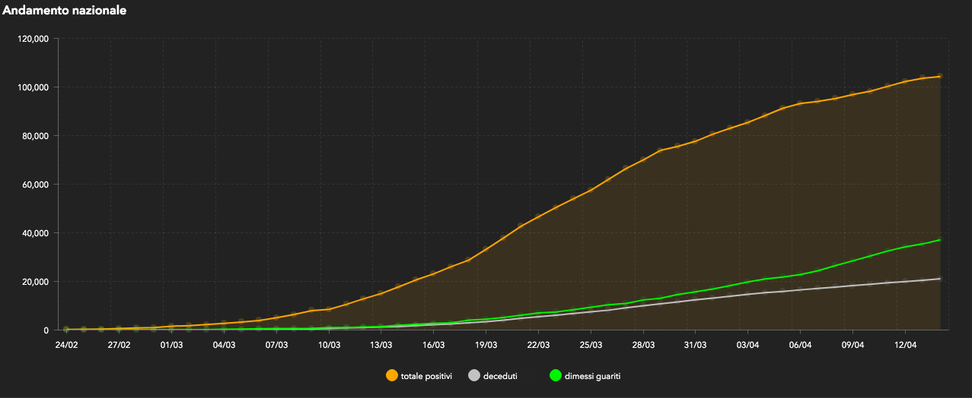Click the 120,000 y-axis value label

[x=33, y=39]
